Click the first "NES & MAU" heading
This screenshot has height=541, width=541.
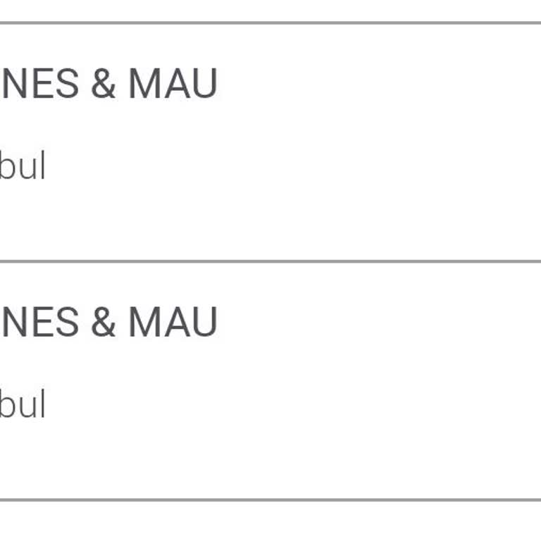click(109, 84)
